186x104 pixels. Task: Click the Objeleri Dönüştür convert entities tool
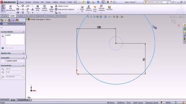coord(45,8)
